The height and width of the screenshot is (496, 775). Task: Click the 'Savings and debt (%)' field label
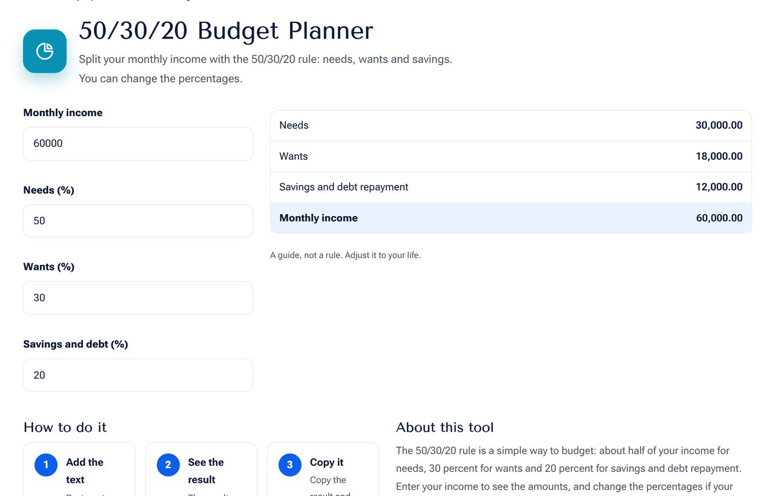(76, 344)
